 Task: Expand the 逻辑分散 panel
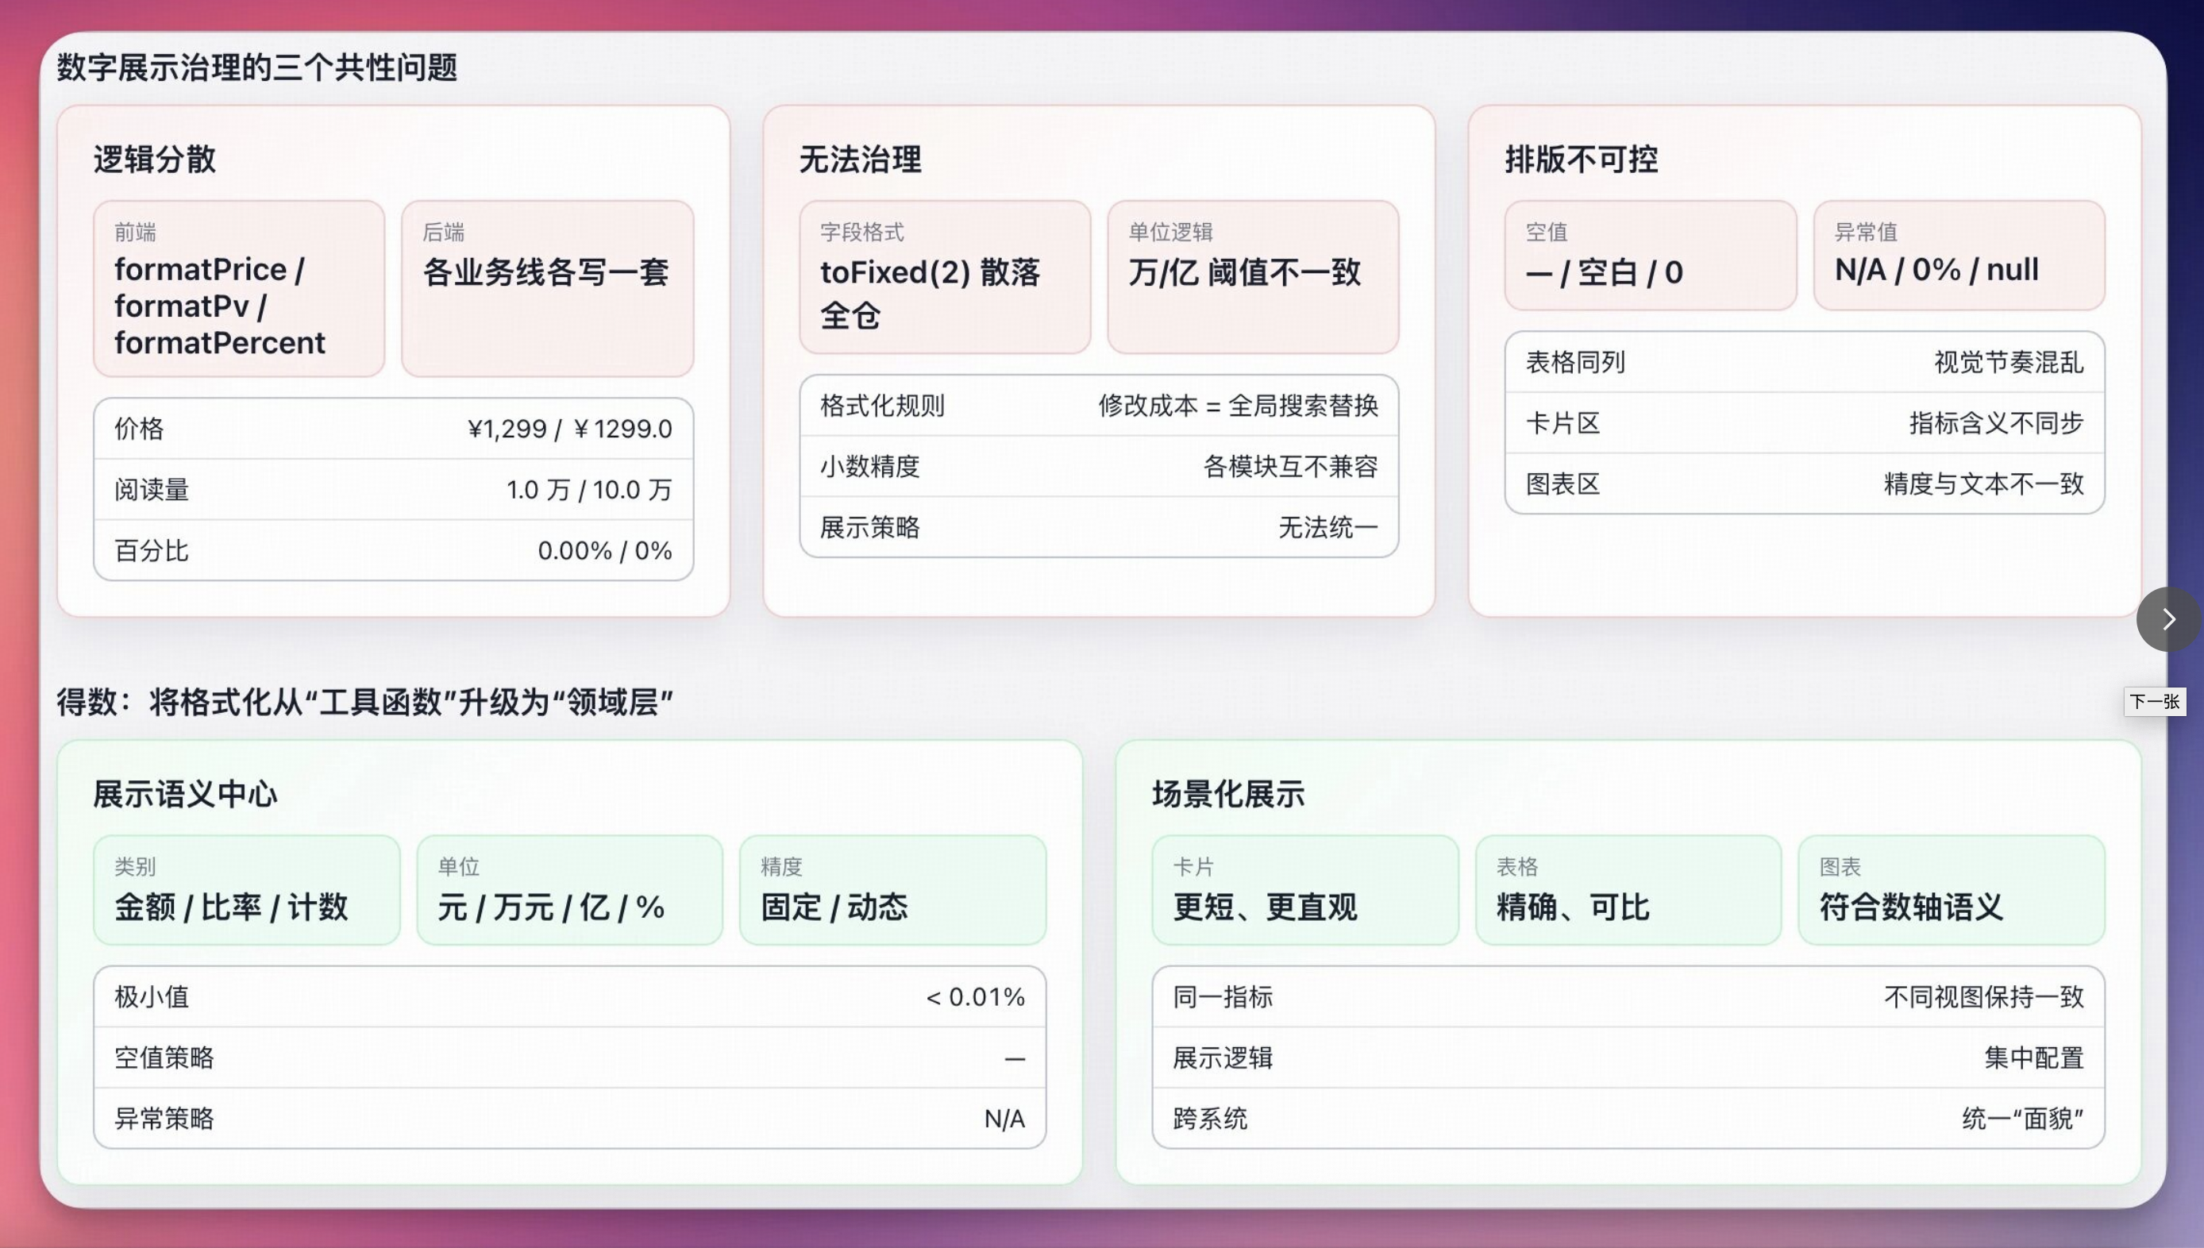coord(156,160)
